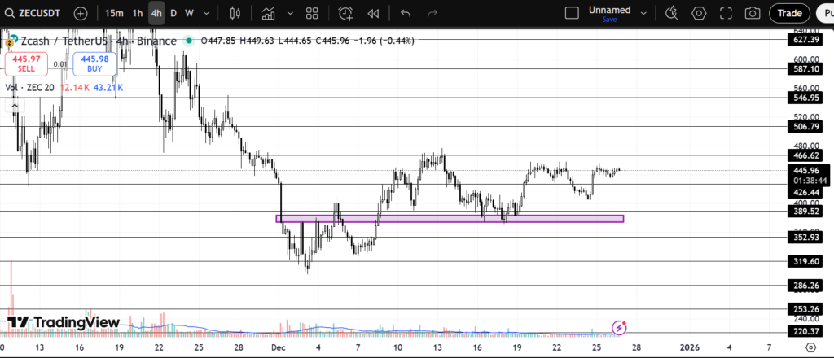
Task: Open the candlestick chart type selector
Action: click(235, 13)
